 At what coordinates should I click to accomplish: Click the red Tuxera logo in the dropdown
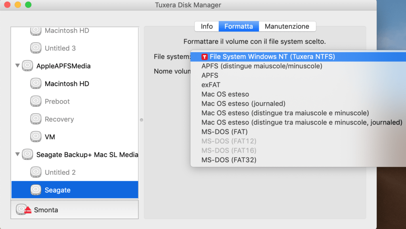(x=205, y=57)
